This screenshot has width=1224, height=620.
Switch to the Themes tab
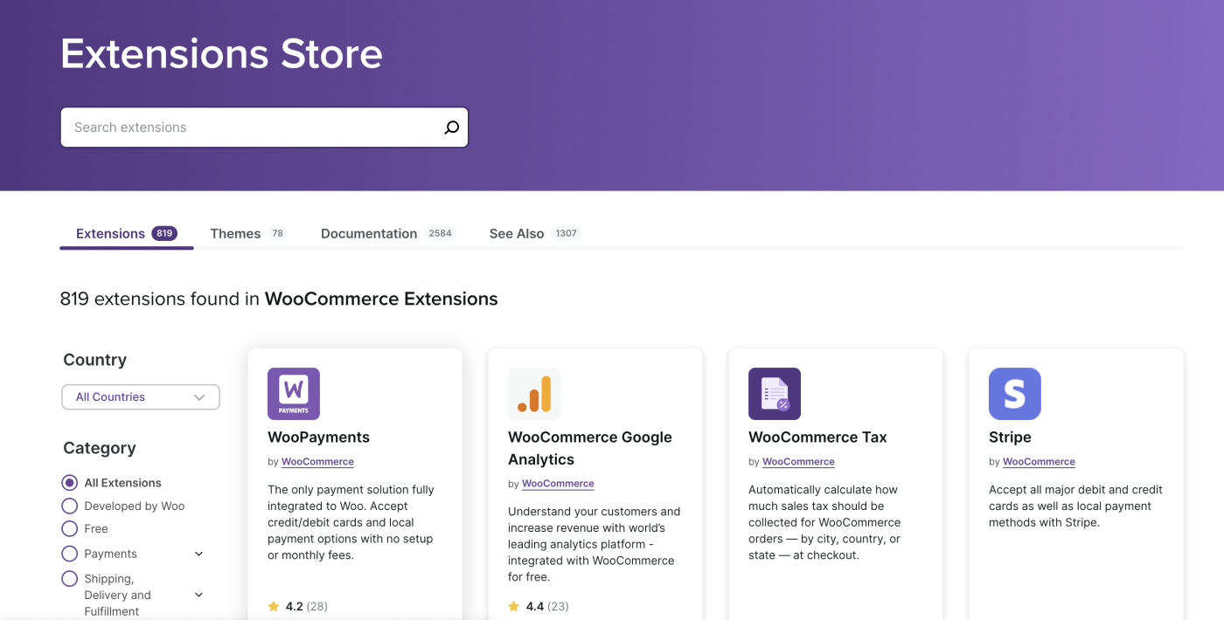pos(248,233)
